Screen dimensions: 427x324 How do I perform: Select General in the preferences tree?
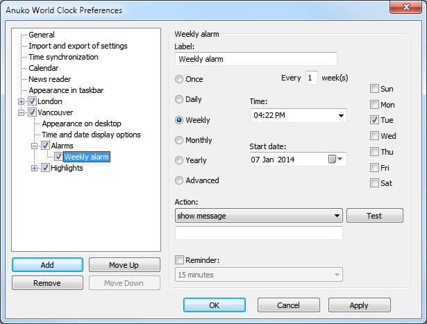(x=42, y=35)
